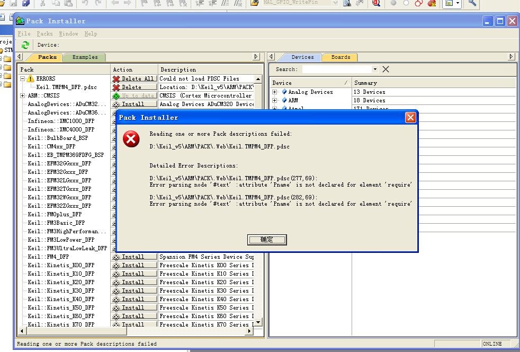Click the Insert Breakpoint red dot in uVision
520x352 pixels.
click(393, 3)
